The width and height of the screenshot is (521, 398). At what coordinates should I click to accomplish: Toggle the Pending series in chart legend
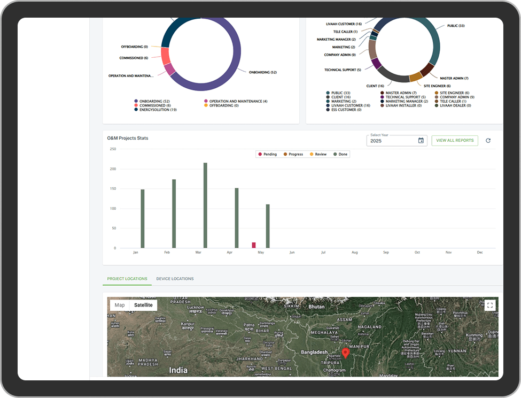tap(267, 154)
